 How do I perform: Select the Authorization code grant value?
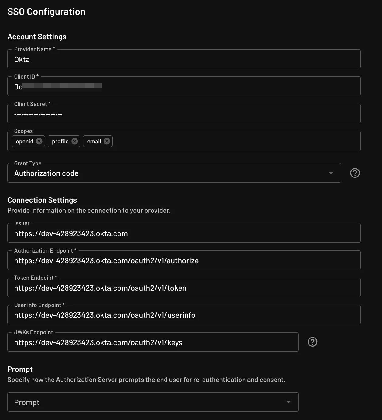(x=46, y=173)
